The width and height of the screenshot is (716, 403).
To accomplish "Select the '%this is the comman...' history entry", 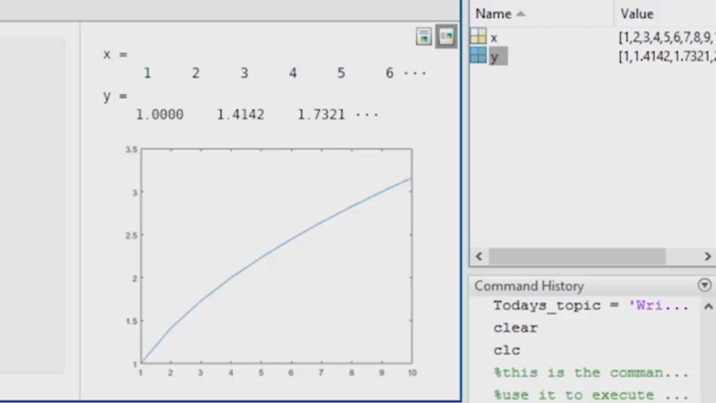I will (590, 373).
